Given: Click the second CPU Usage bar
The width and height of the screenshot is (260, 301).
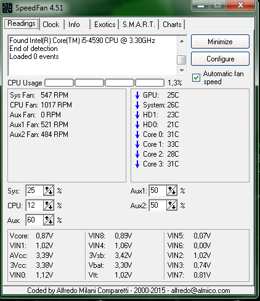Looking at the screenshot, I should [89, 83].
